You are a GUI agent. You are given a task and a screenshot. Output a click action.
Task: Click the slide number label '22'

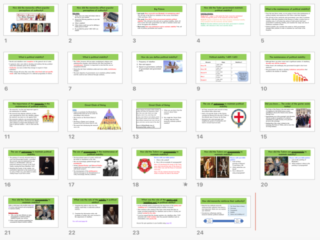(x=72, y=233)
